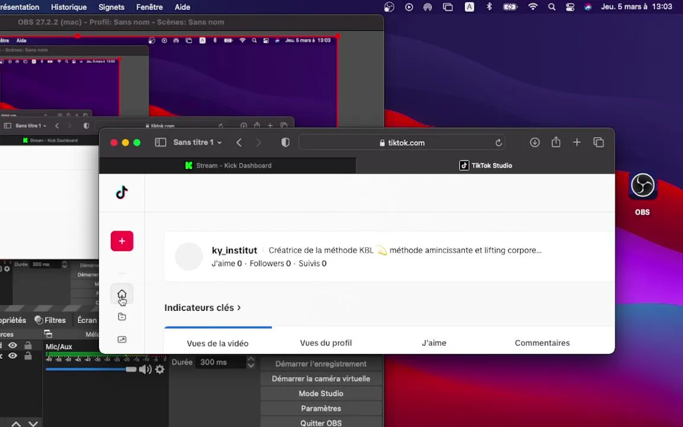
Task: Open the Historique menu
Action: 69,7
